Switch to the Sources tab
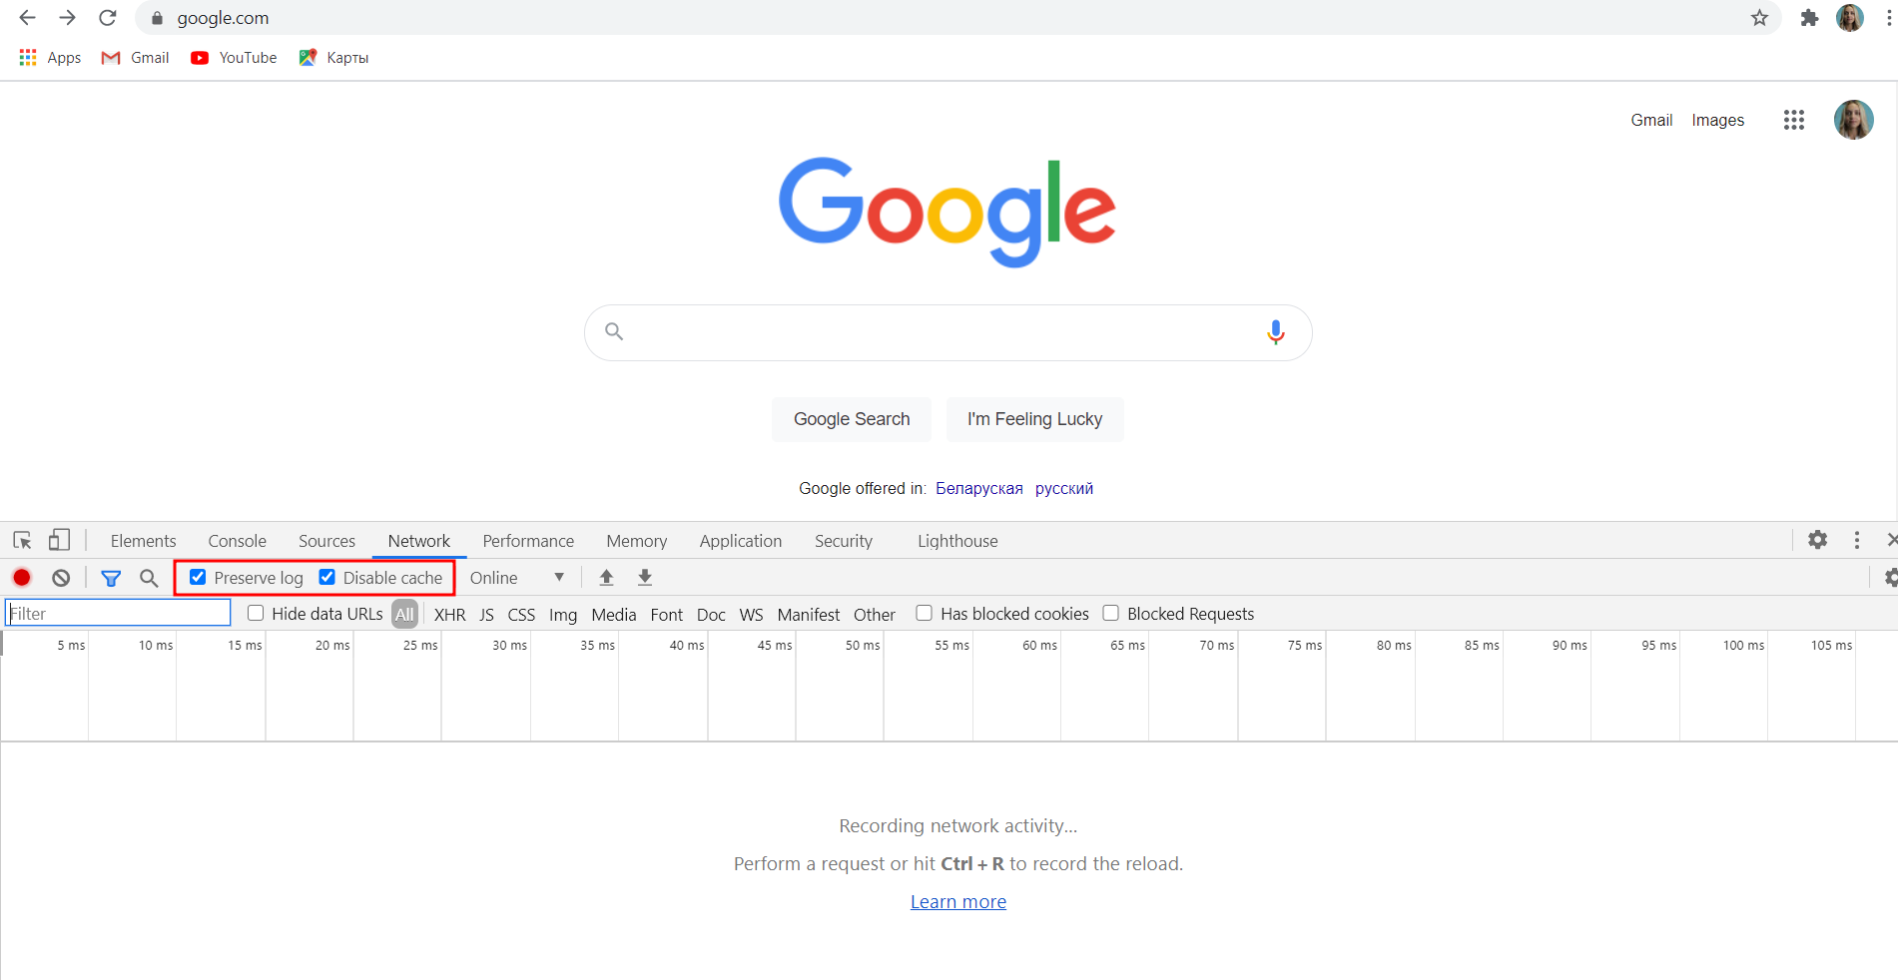The height and width of the screenshot is (980, 1898). point(326,541)
